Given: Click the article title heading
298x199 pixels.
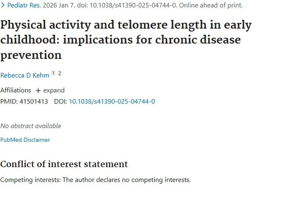Looking at the screenshot, I should 126,40.
